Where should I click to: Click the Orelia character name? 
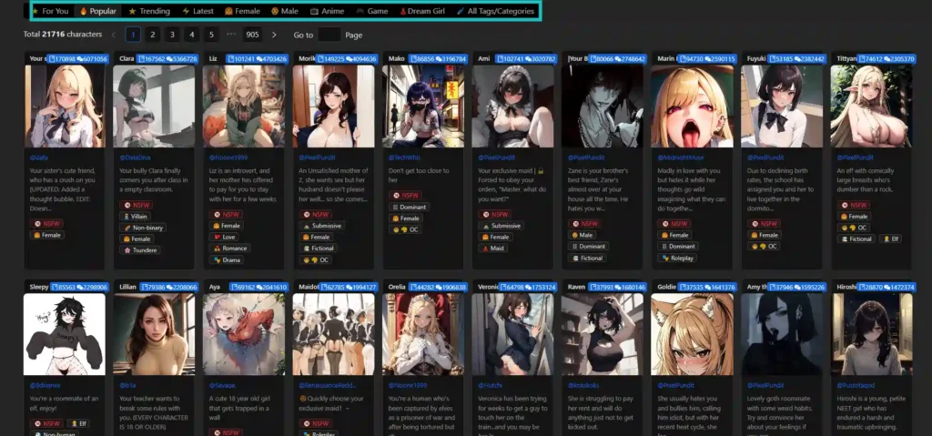(397, 287)
